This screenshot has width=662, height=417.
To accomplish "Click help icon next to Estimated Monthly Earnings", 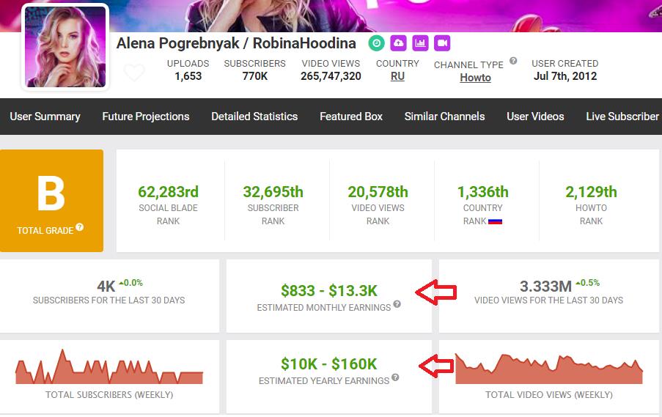I will 397,304.
